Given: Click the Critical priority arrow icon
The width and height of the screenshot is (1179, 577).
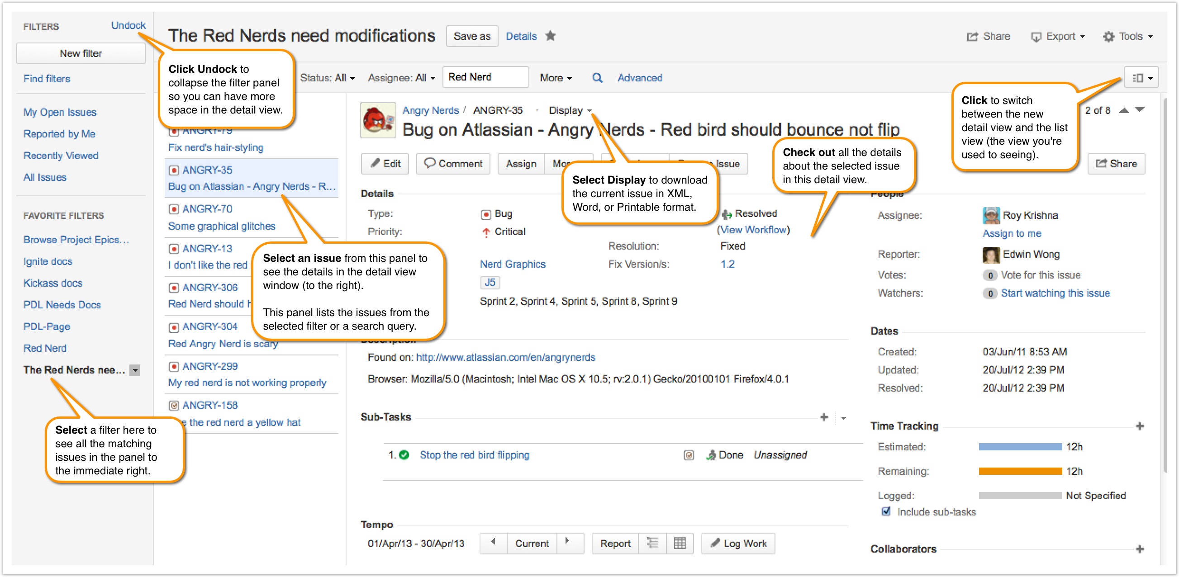Looking at the screenshot, I should click(x=486, y=232).
